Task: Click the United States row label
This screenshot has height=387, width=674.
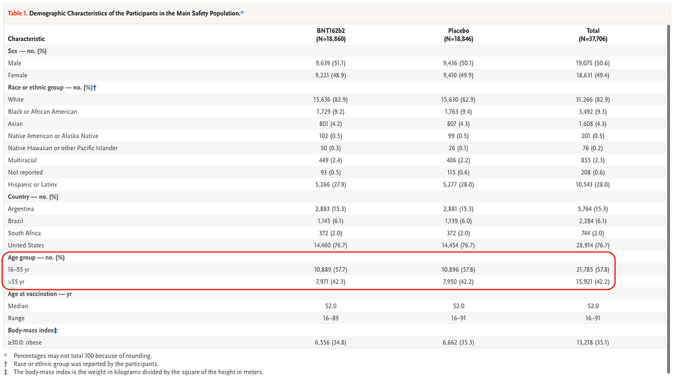Action: tap(26, 246)
